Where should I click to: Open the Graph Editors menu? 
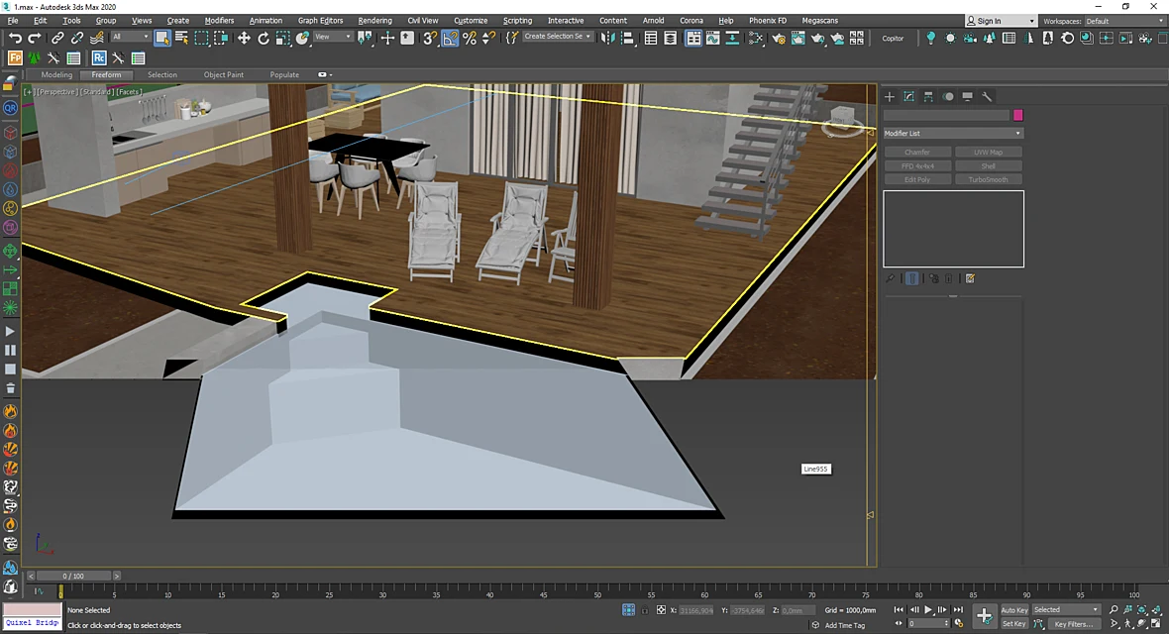[321, 20]
